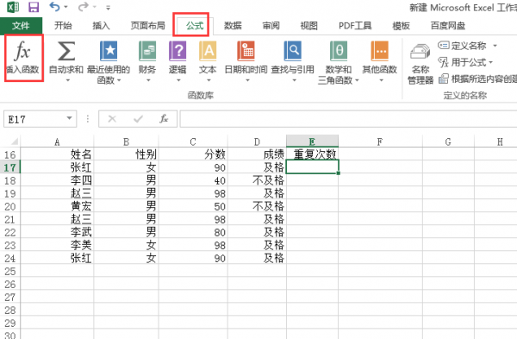Click the small fx icon beside formula bar
Screen dimensions: 517x339
164,119
